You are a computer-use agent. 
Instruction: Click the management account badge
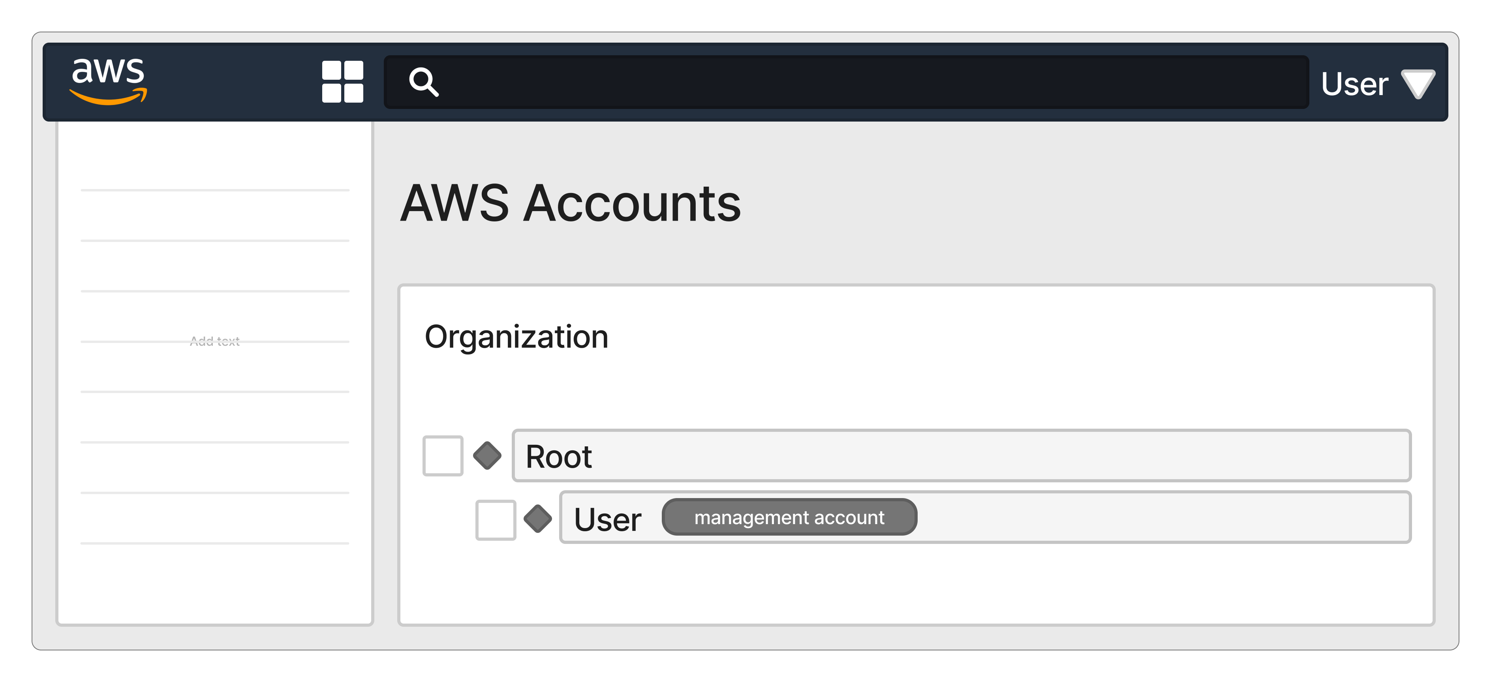(x=789, y=517)
